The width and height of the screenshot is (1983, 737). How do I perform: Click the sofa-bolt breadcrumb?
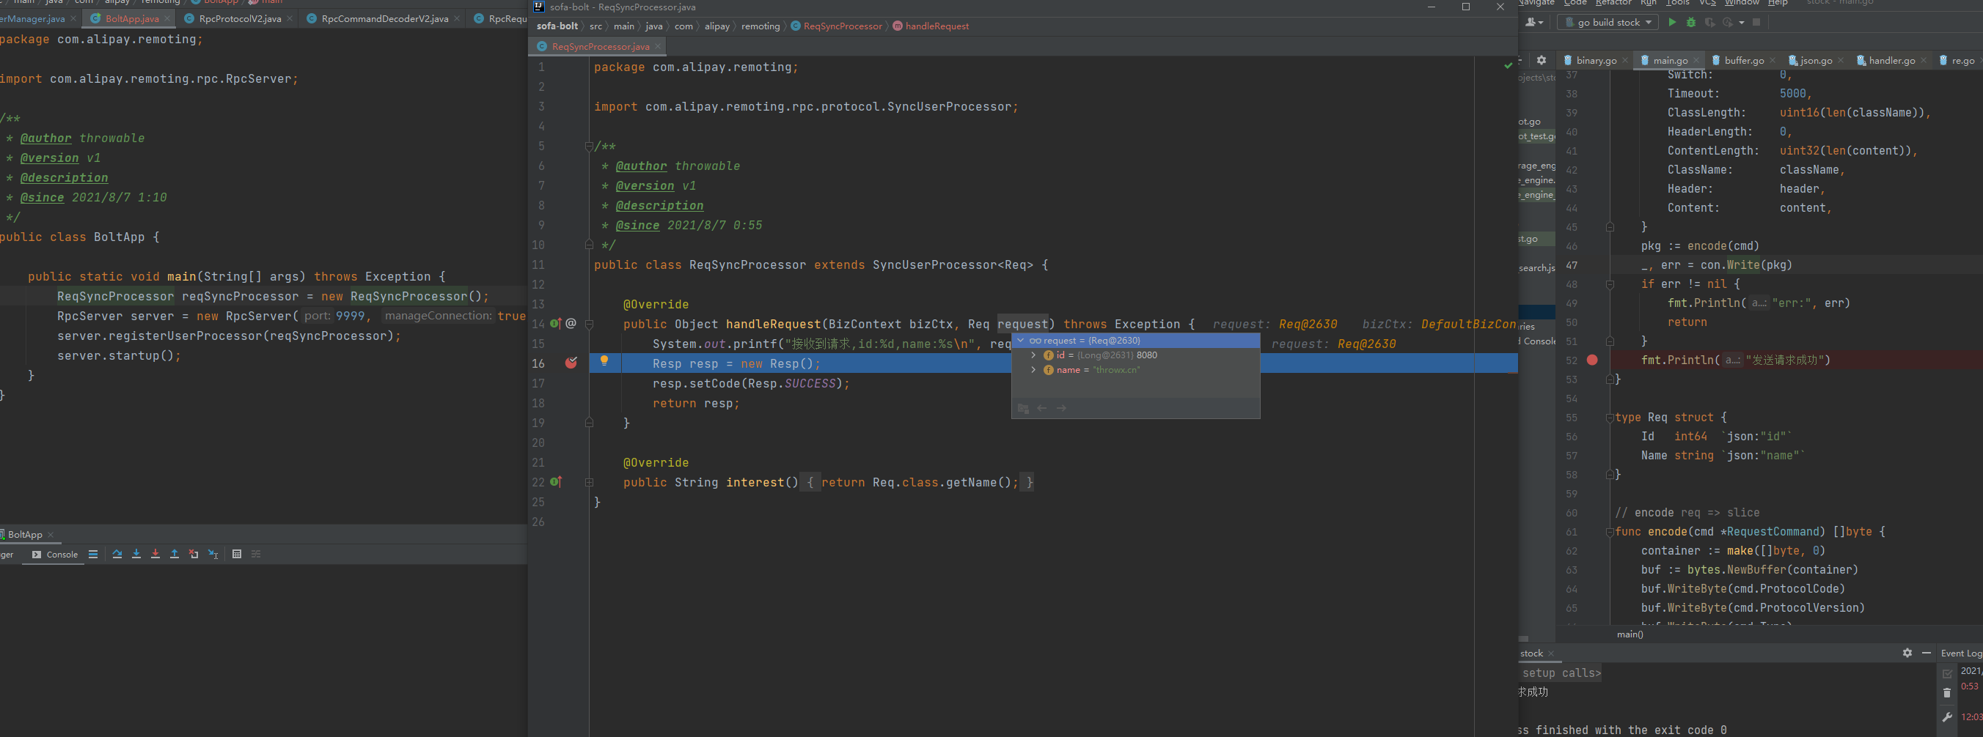tap(557, 26)
